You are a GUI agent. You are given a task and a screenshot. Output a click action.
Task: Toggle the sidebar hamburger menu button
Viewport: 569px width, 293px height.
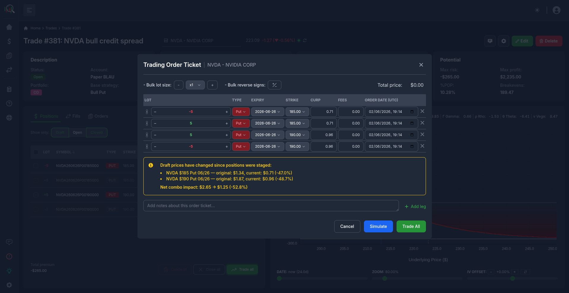[29, 10]
